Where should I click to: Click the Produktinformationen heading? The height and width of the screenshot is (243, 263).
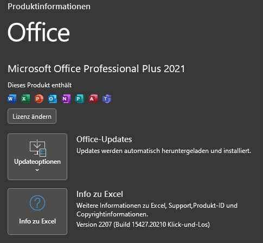(x=49, y=7)
